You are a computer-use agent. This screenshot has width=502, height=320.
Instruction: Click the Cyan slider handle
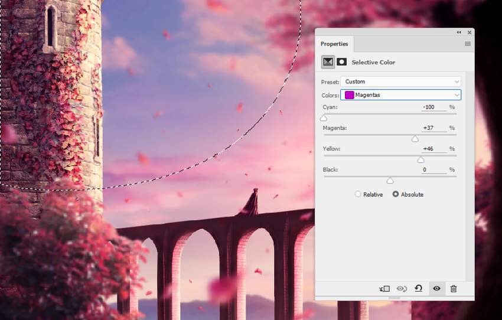tap(324, 118)
